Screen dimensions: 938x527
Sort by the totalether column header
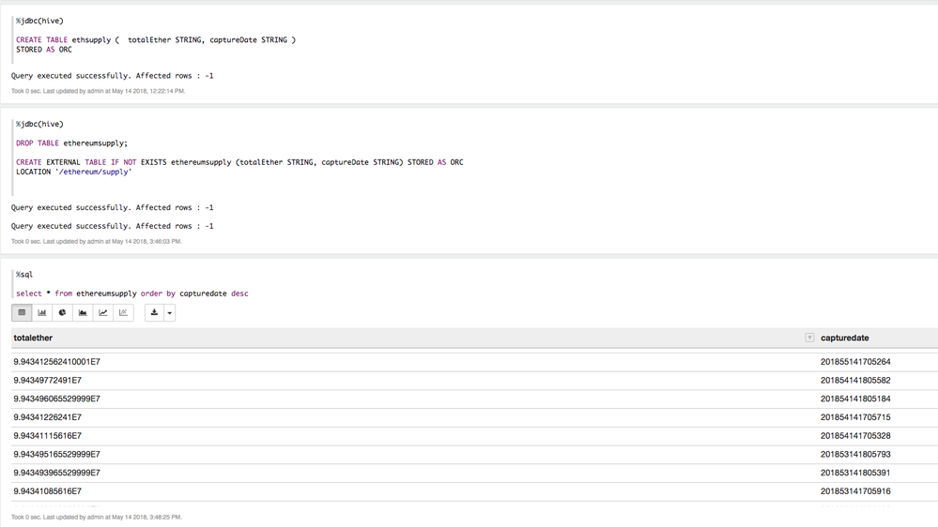click(33, 338)
